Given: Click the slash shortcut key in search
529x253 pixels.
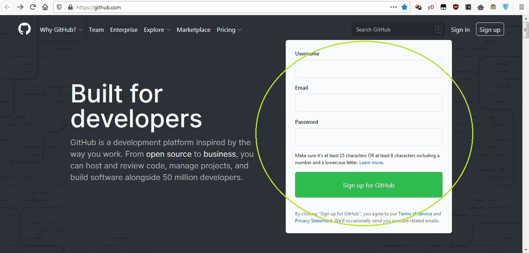Looking at the screenshot, I should pyautogui.click(x=438, y=29).
